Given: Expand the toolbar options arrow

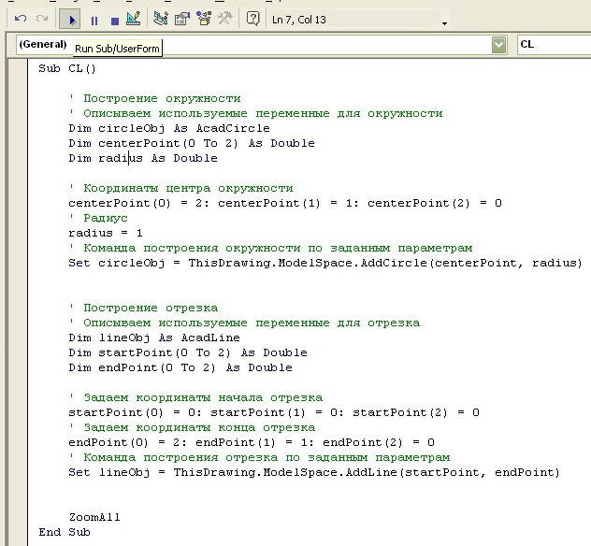Looking at the screenshot, I should (x=445, y=22).
